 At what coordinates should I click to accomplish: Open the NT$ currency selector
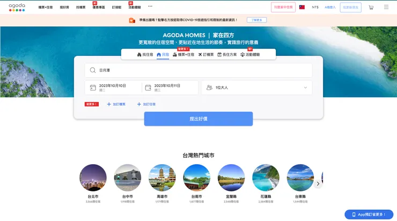click(315, 7)
